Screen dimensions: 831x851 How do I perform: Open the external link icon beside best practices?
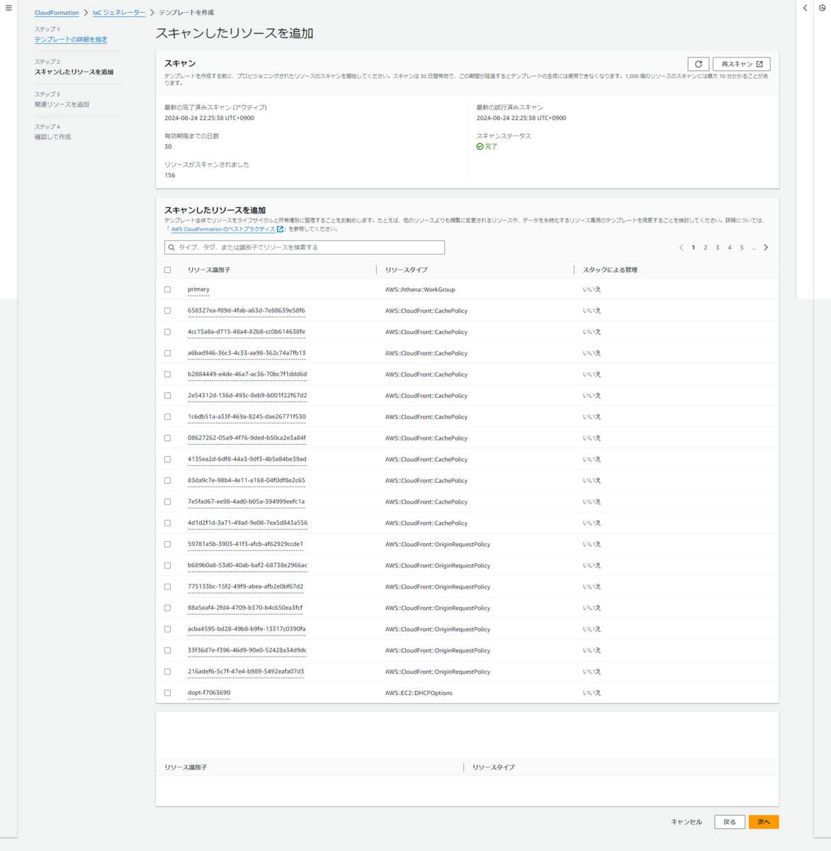tap(281, 229)
